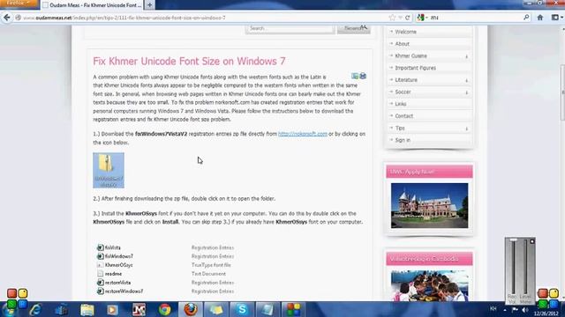Go back with the browser arrow
Viewport: 565px width, 317px height.
[x=7, y=18]
